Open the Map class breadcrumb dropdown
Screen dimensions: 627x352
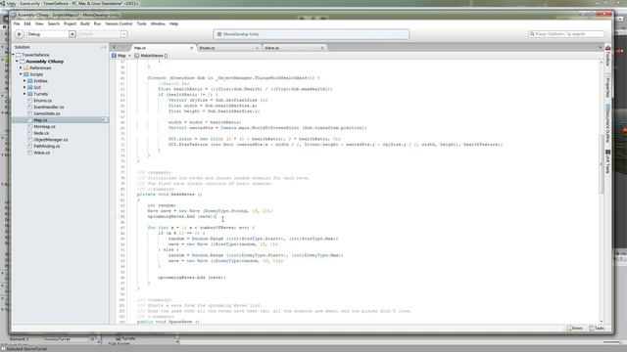121,56
